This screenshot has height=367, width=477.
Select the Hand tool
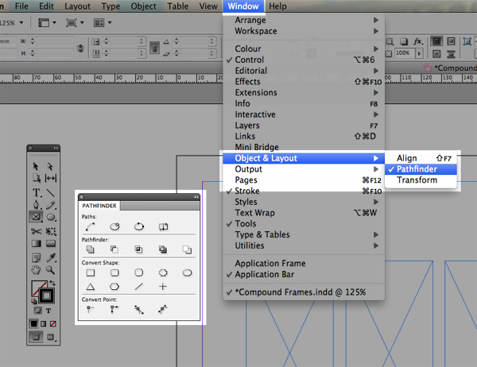tap(36, 270)
